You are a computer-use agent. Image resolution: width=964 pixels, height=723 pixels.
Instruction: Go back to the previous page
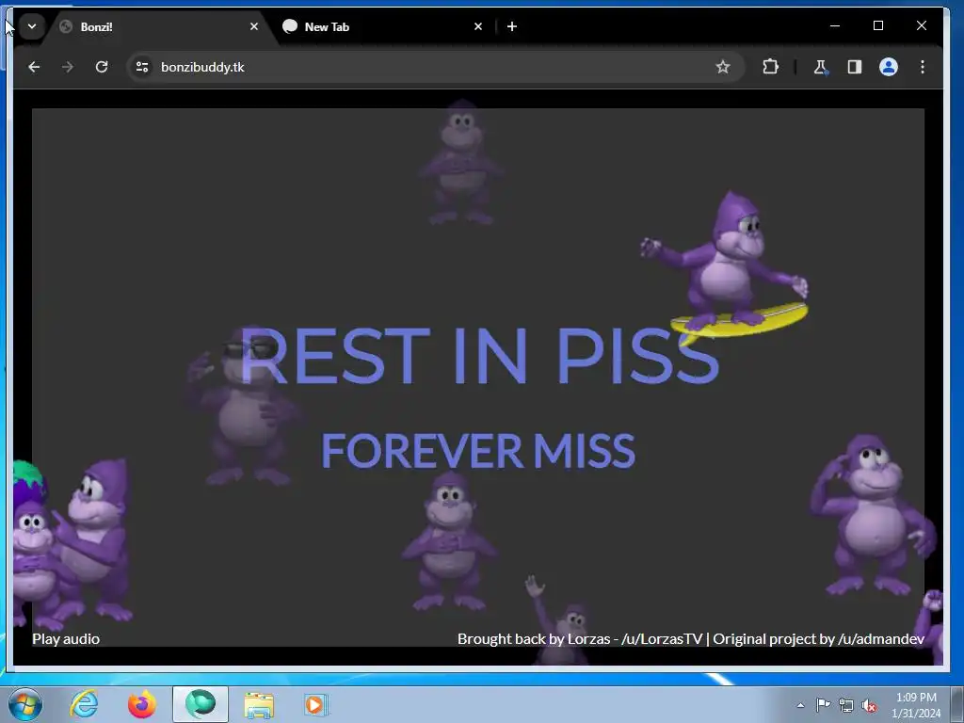pos(34,67)
